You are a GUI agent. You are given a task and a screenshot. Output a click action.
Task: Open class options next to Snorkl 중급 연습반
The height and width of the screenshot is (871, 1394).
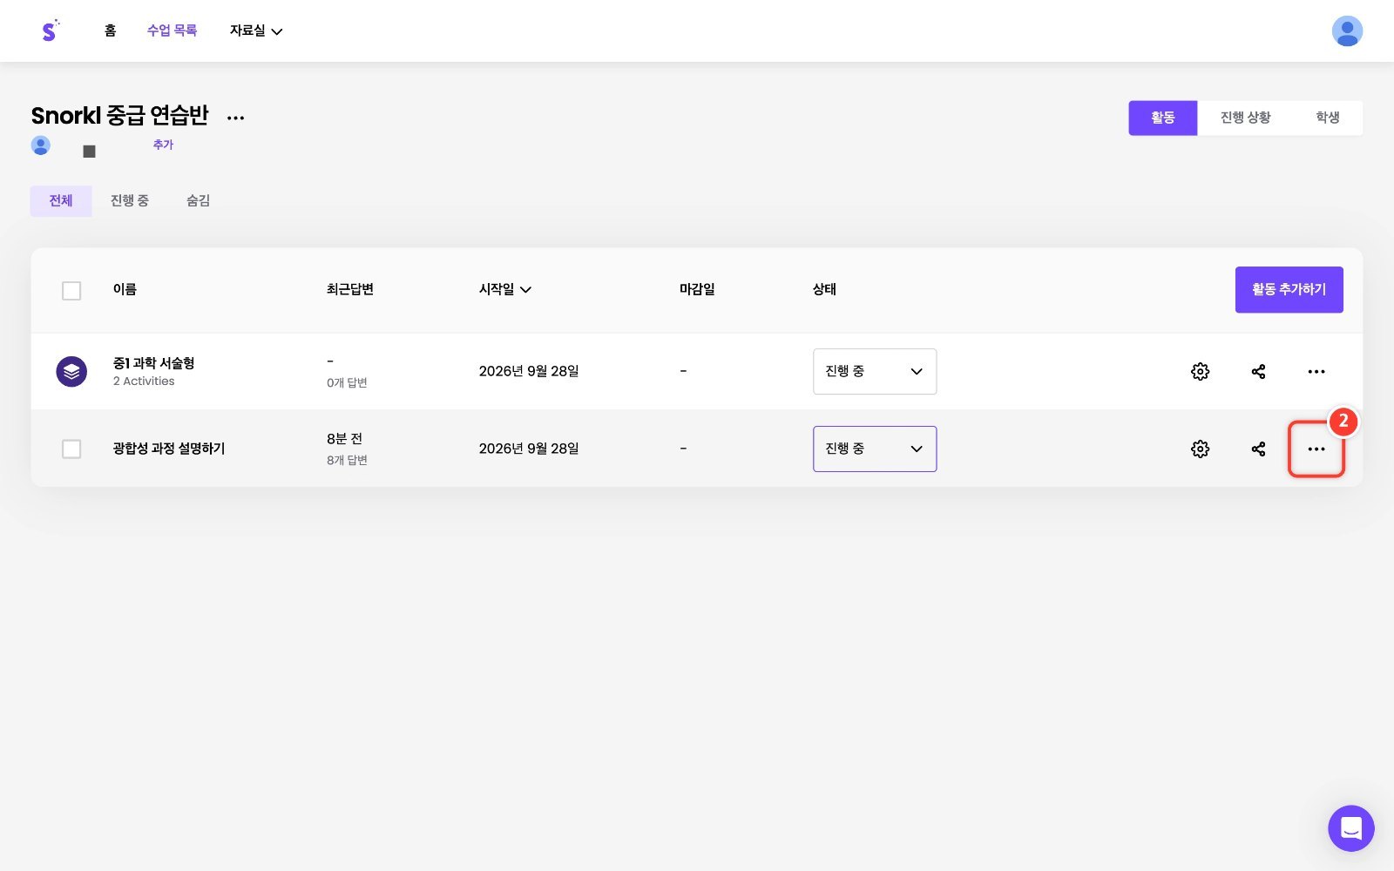coord(235,118)
